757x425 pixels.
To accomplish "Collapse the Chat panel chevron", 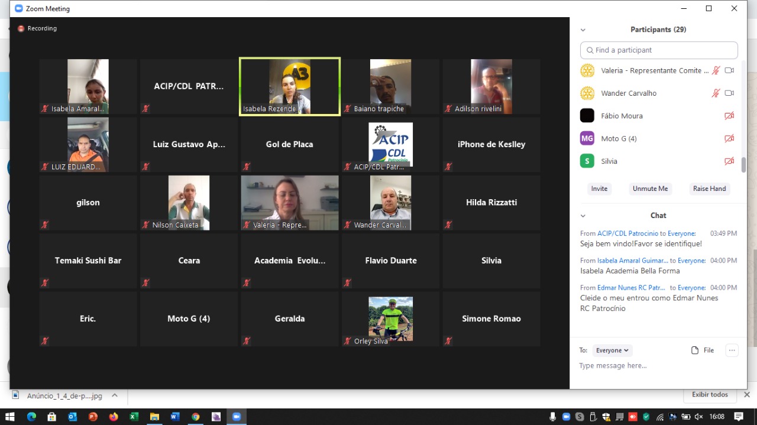I will tap(583, 216).
